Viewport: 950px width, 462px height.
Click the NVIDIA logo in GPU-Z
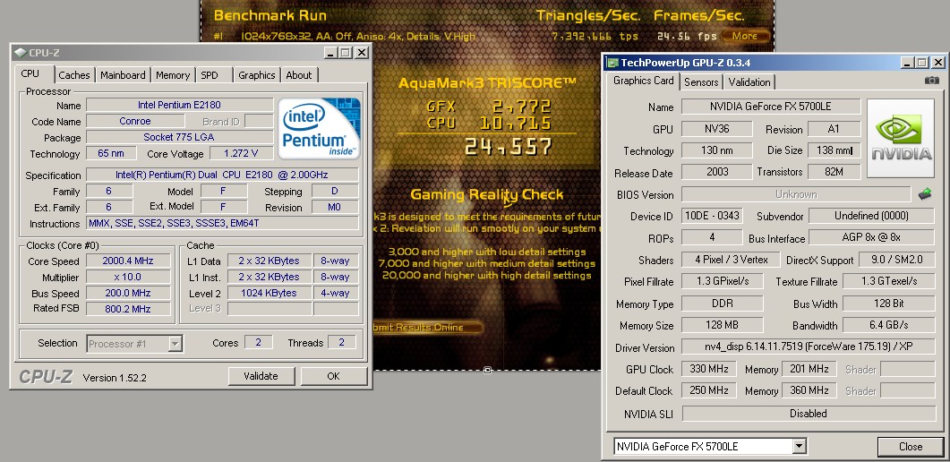pyautogui.click(x=901, y=138)
